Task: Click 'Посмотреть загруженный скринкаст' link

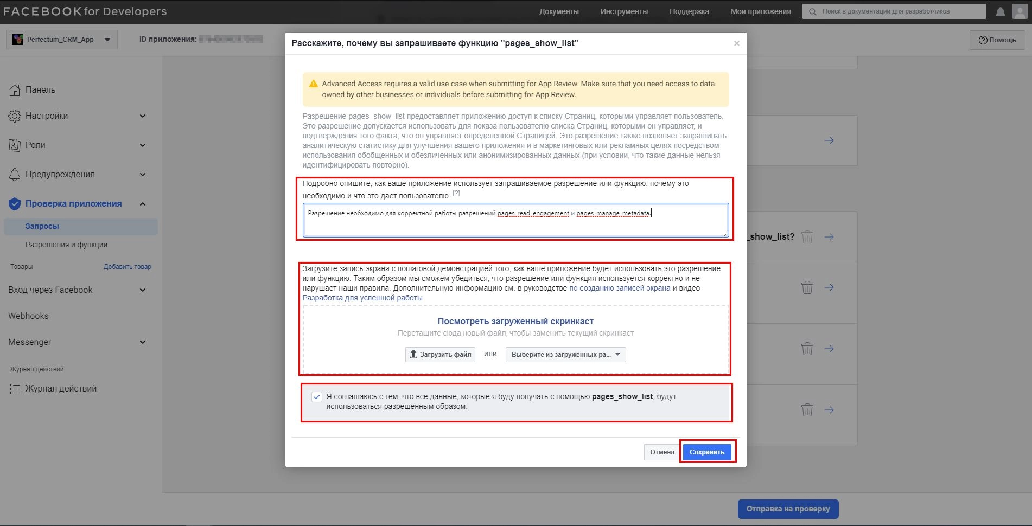Action: pos(515,321)
